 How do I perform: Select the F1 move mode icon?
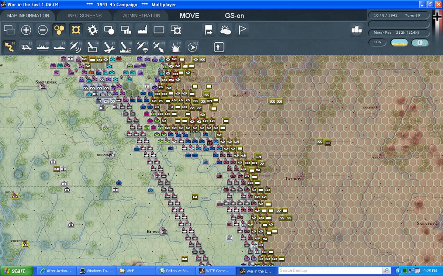9,47
